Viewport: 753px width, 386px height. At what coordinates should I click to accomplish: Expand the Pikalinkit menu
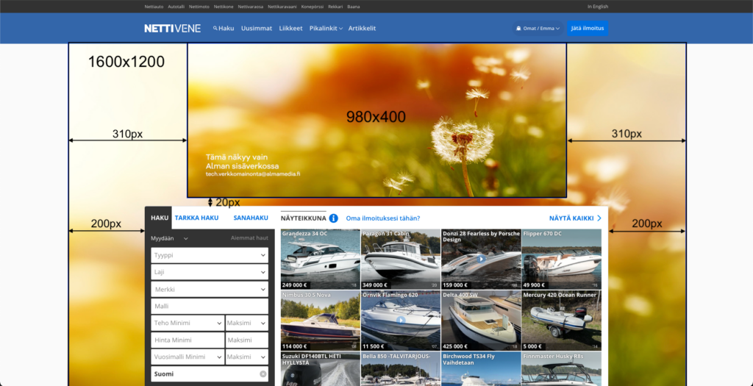click(326, 29)
